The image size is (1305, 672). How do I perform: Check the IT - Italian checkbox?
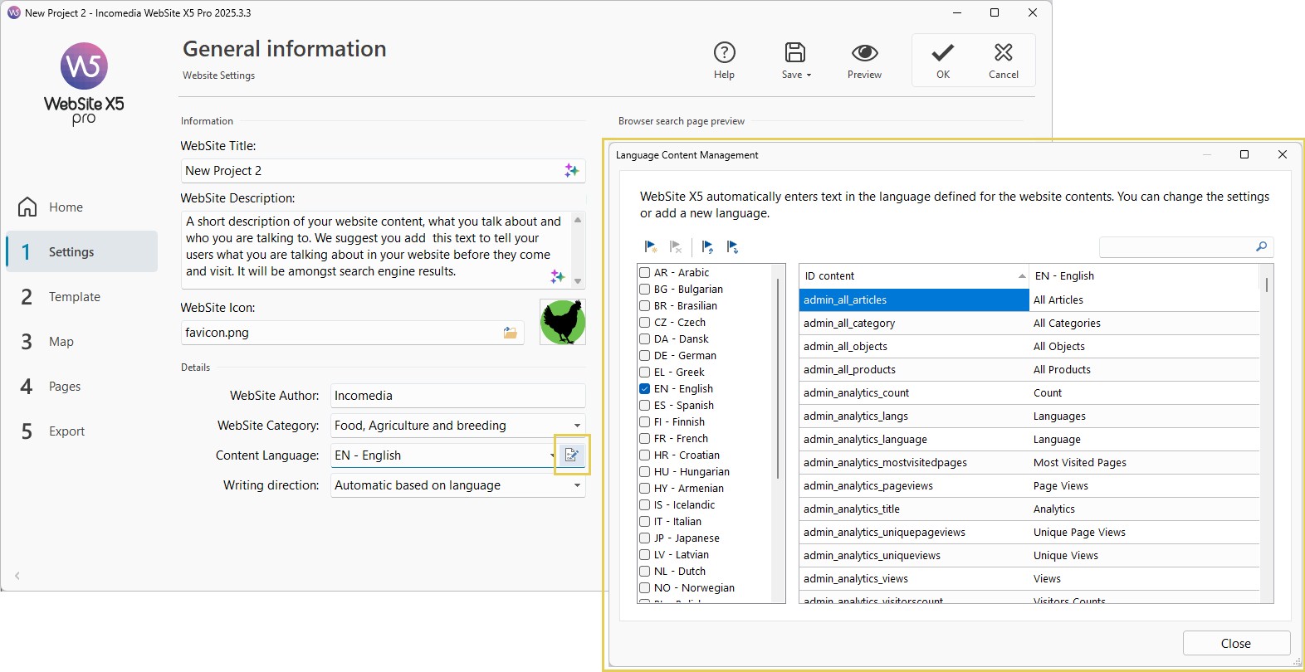[644, 521]
